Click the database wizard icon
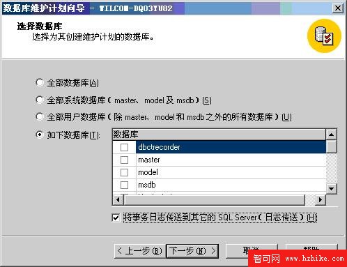The image size is (347, 267). tap(324, 36)
